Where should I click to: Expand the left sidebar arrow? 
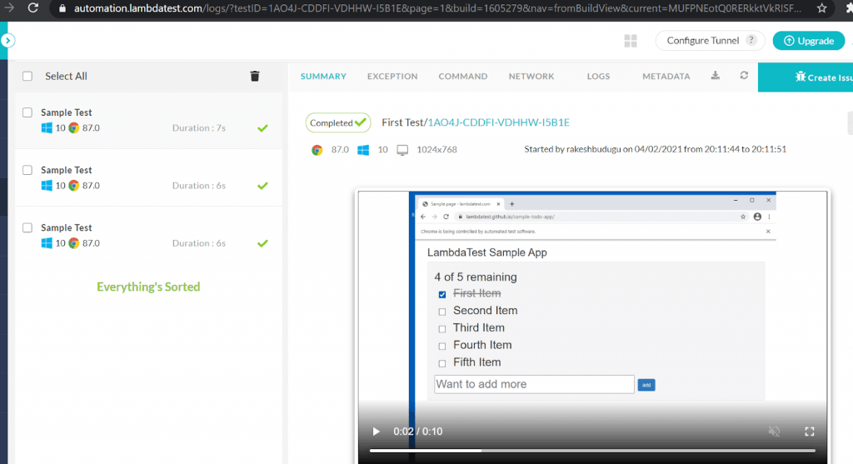click(7, 40)
